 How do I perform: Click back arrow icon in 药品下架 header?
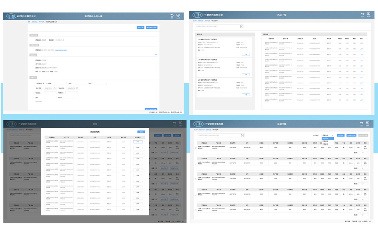pyautogui.click(x=362, y=14)
